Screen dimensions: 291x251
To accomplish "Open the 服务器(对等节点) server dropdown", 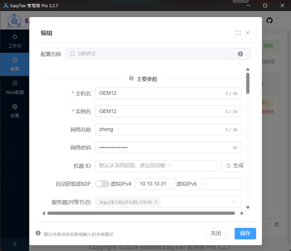I will point(234,202).
